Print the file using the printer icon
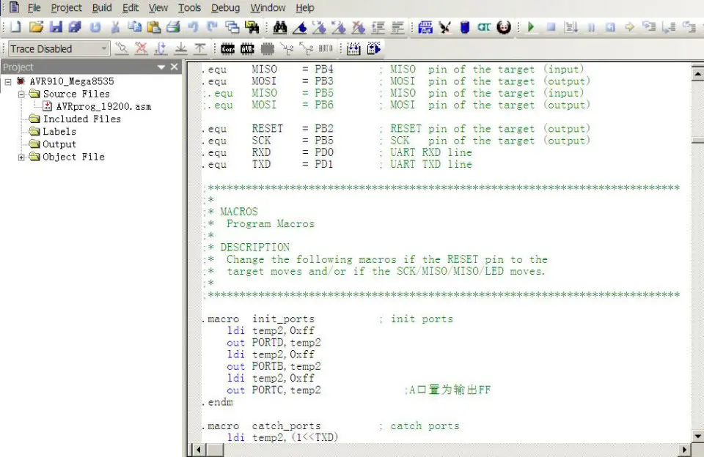The height and width of the screenshot is (457, 704). point(173,27)
